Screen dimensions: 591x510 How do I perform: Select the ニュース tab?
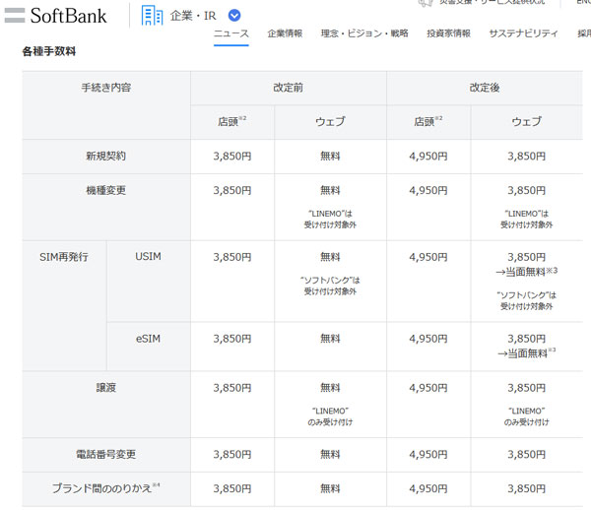pyautogui.click(x=231, y=33)
